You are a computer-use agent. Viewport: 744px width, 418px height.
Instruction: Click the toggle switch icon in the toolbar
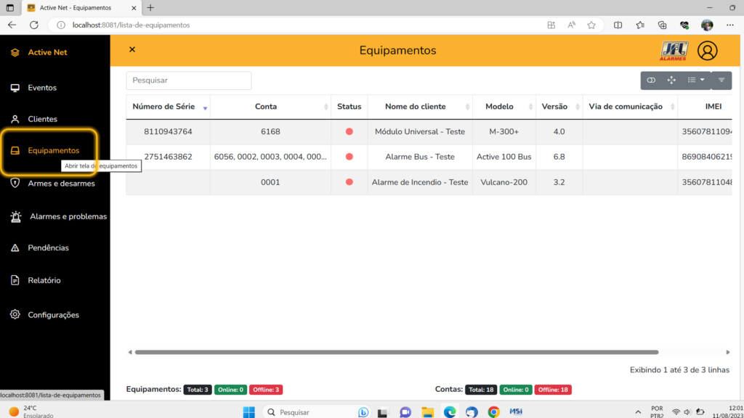coord(651,80)
